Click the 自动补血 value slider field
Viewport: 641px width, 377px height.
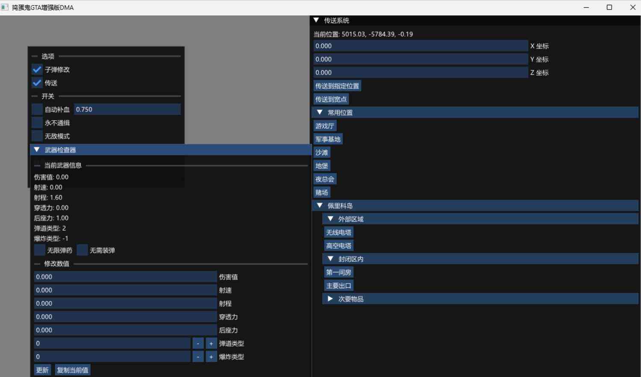(x=127, y=109)
